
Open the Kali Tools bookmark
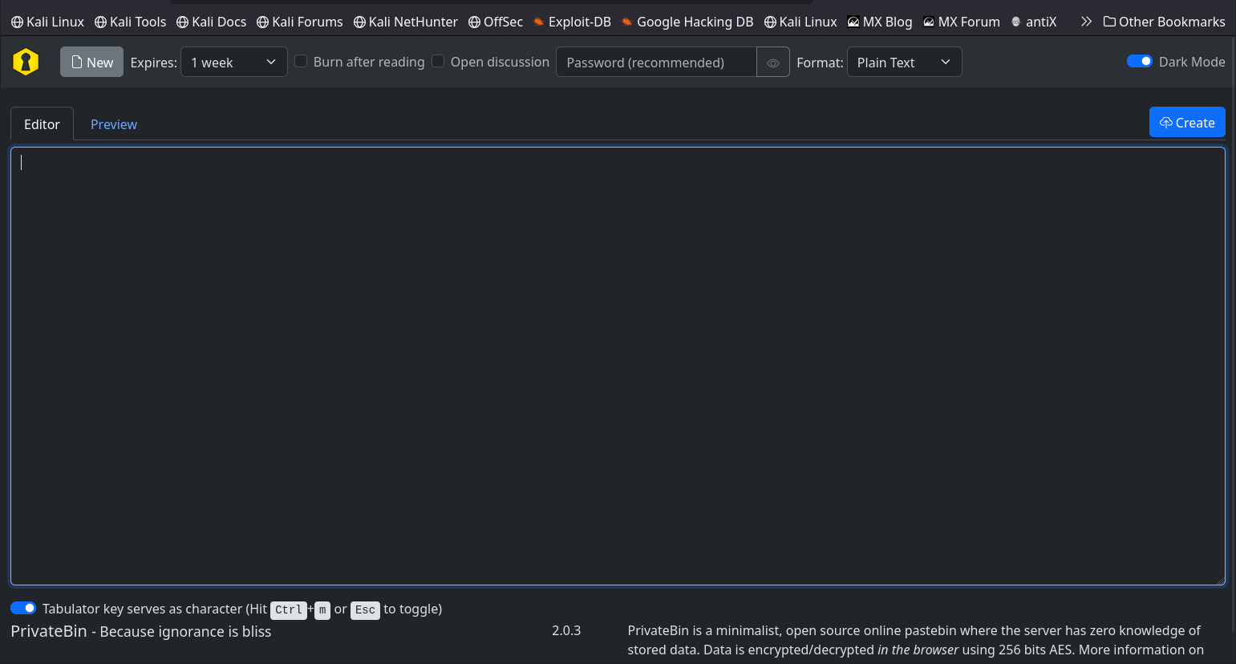130,22
